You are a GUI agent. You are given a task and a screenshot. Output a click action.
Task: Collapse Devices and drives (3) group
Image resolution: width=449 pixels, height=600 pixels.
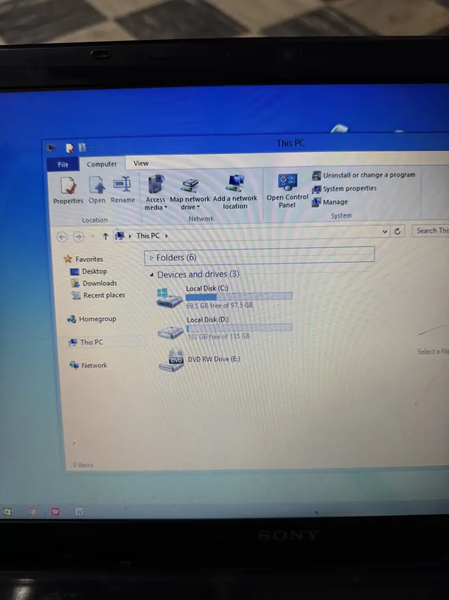pos(152,275)
